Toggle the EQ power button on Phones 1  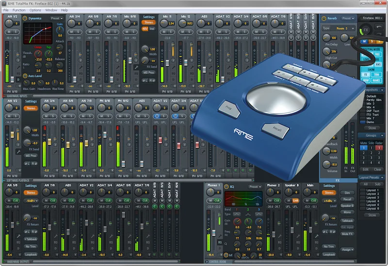tap(226, 187)
